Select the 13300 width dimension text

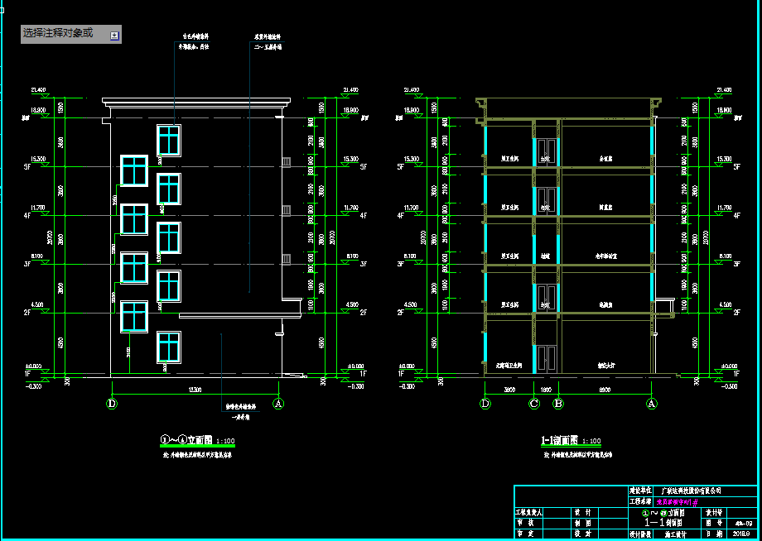tap(195, 388)
